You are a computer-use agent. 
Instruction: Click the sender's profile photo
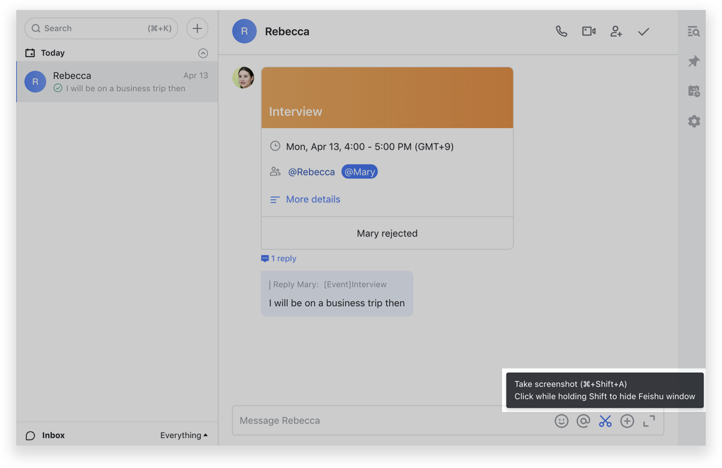[x=243, y=78]
